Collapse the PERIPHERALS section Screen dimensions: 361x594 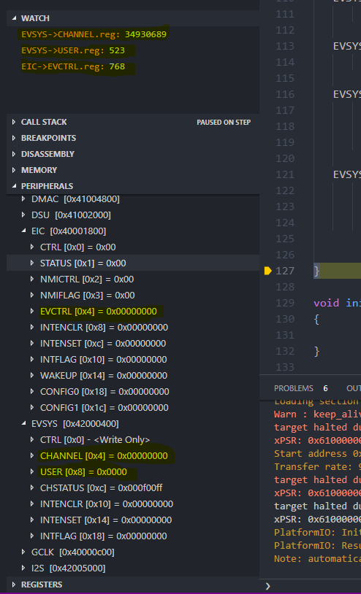point(15,186)
